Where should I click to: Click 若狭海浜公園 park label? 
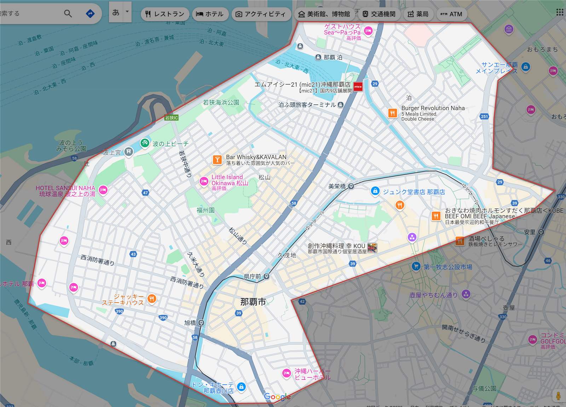[x=221, y=102]
